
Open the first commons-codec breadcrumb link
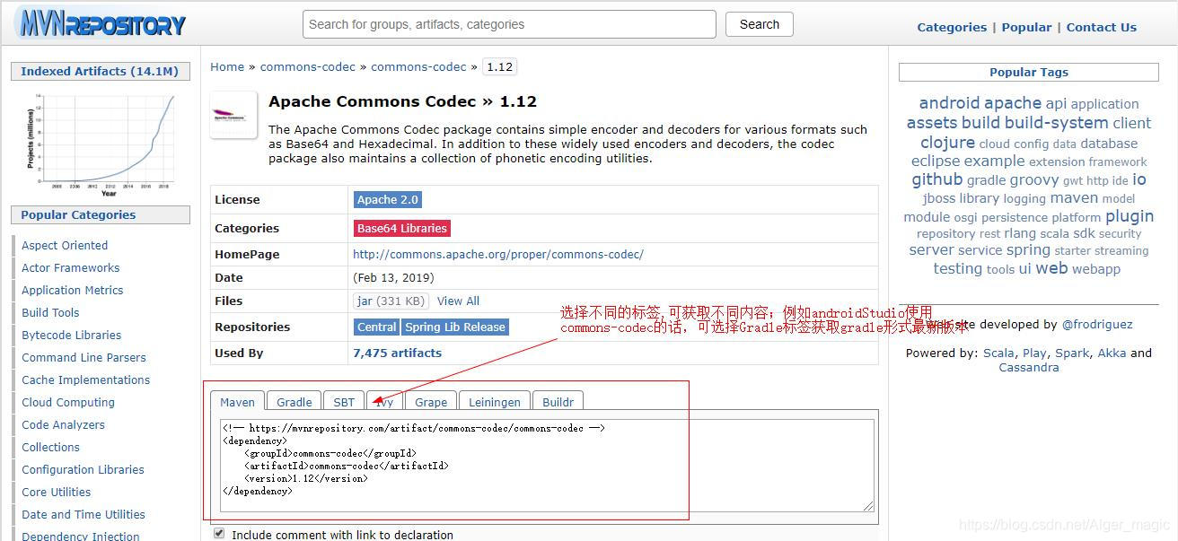click(308, 66)
